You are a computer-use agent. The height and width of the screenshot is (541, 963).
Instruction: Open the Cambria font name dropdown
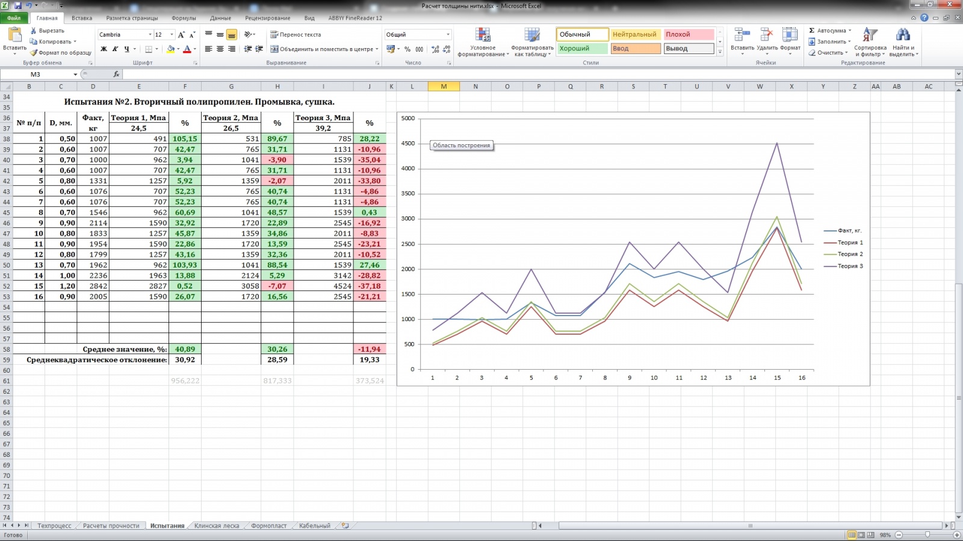click(150, 35)
